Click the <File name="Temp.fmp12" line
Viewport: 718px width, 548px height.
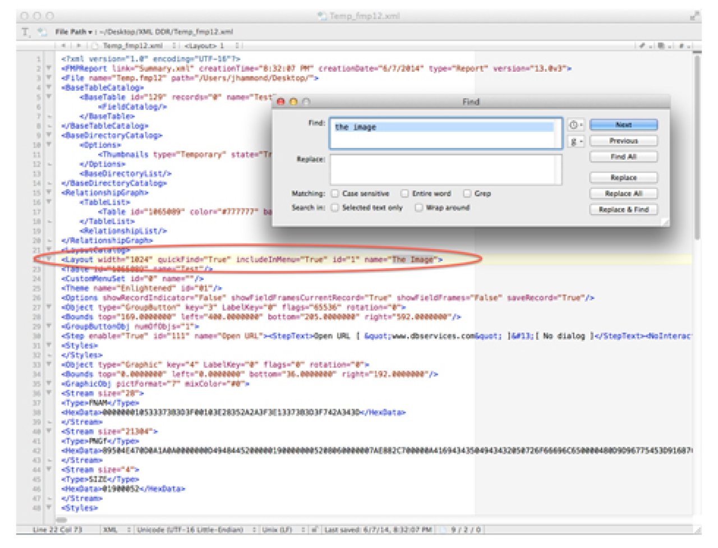(x=190, y=78)
